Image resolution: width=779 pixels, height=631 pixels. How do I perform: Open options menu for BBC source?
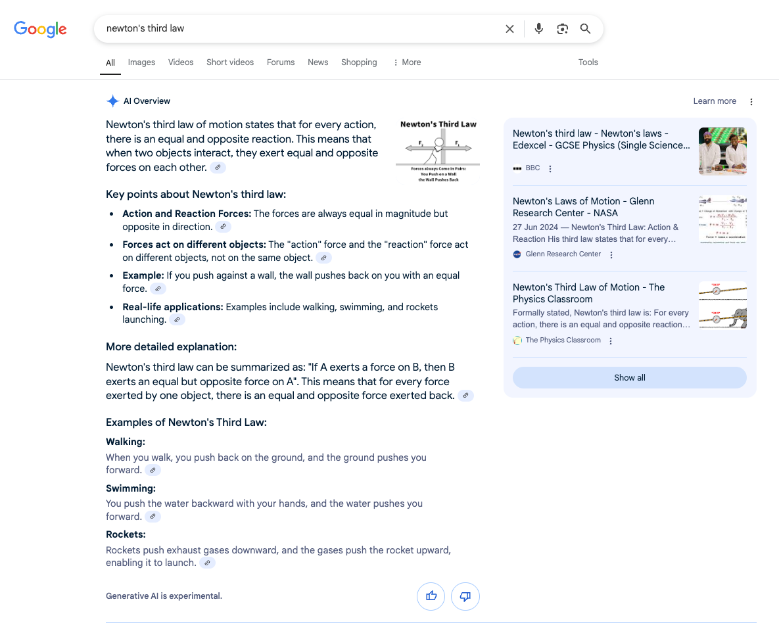550,169
